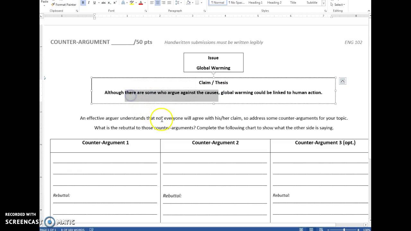The width and height of the screenshot is (411, 231).
Task: Apply the Normal style
Action: tap(218, 3)
